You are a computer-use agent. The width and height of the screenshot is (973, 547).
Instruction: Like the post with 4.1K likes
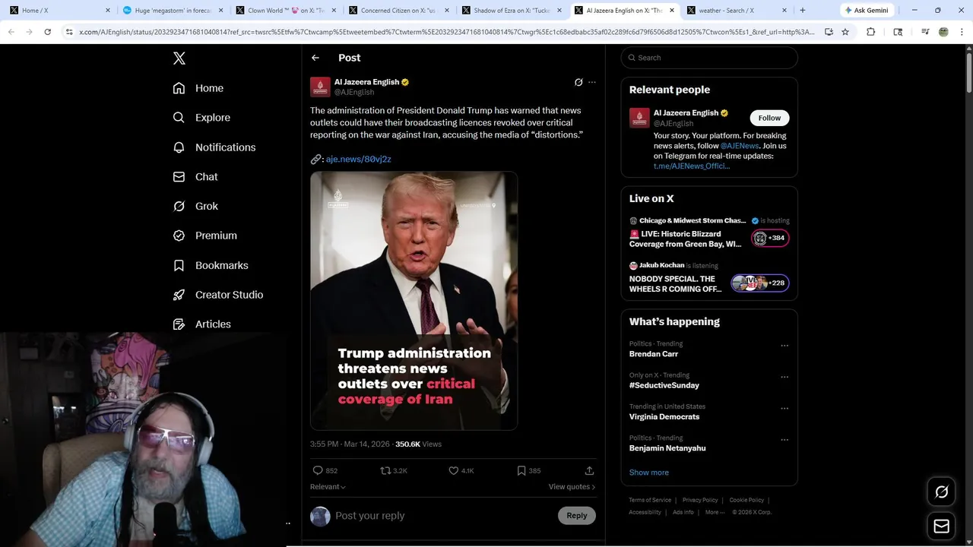coord(454,471)
